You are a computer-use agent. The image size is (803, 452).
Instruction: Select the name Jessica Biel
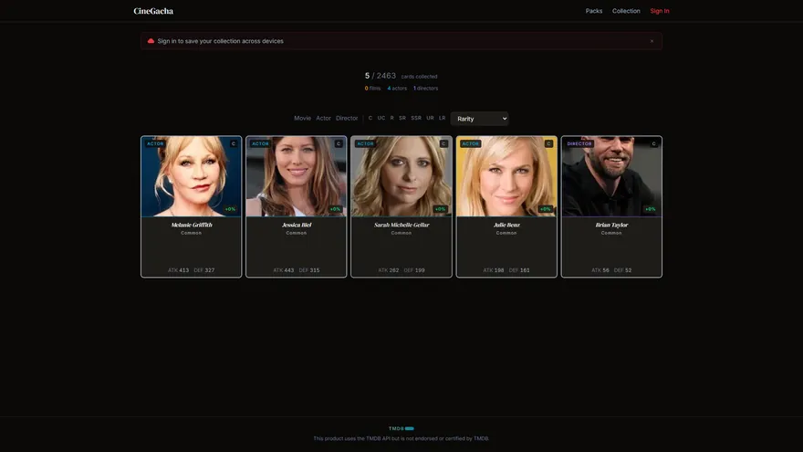pyautogui.click(x=296, y=225)
